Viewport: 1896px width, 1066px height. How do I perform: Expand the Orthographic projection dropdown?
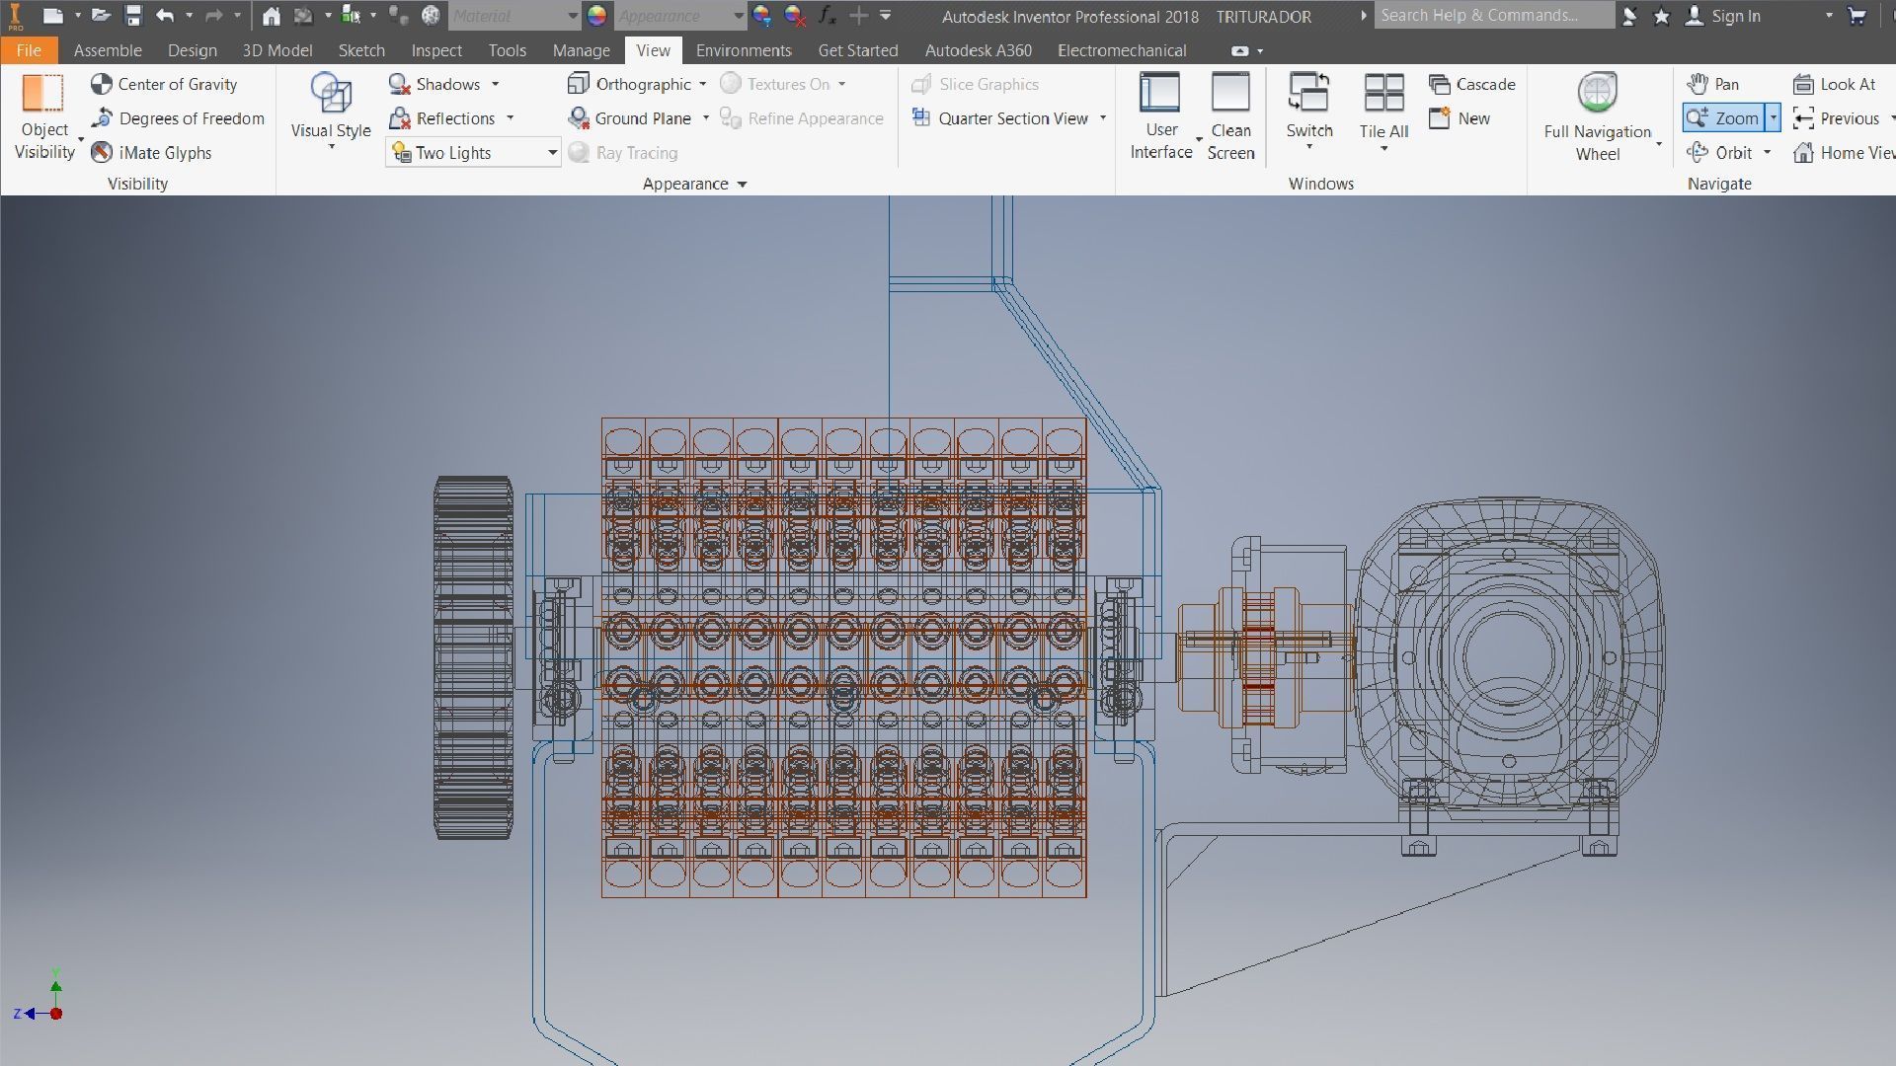[x=702, y=85]
